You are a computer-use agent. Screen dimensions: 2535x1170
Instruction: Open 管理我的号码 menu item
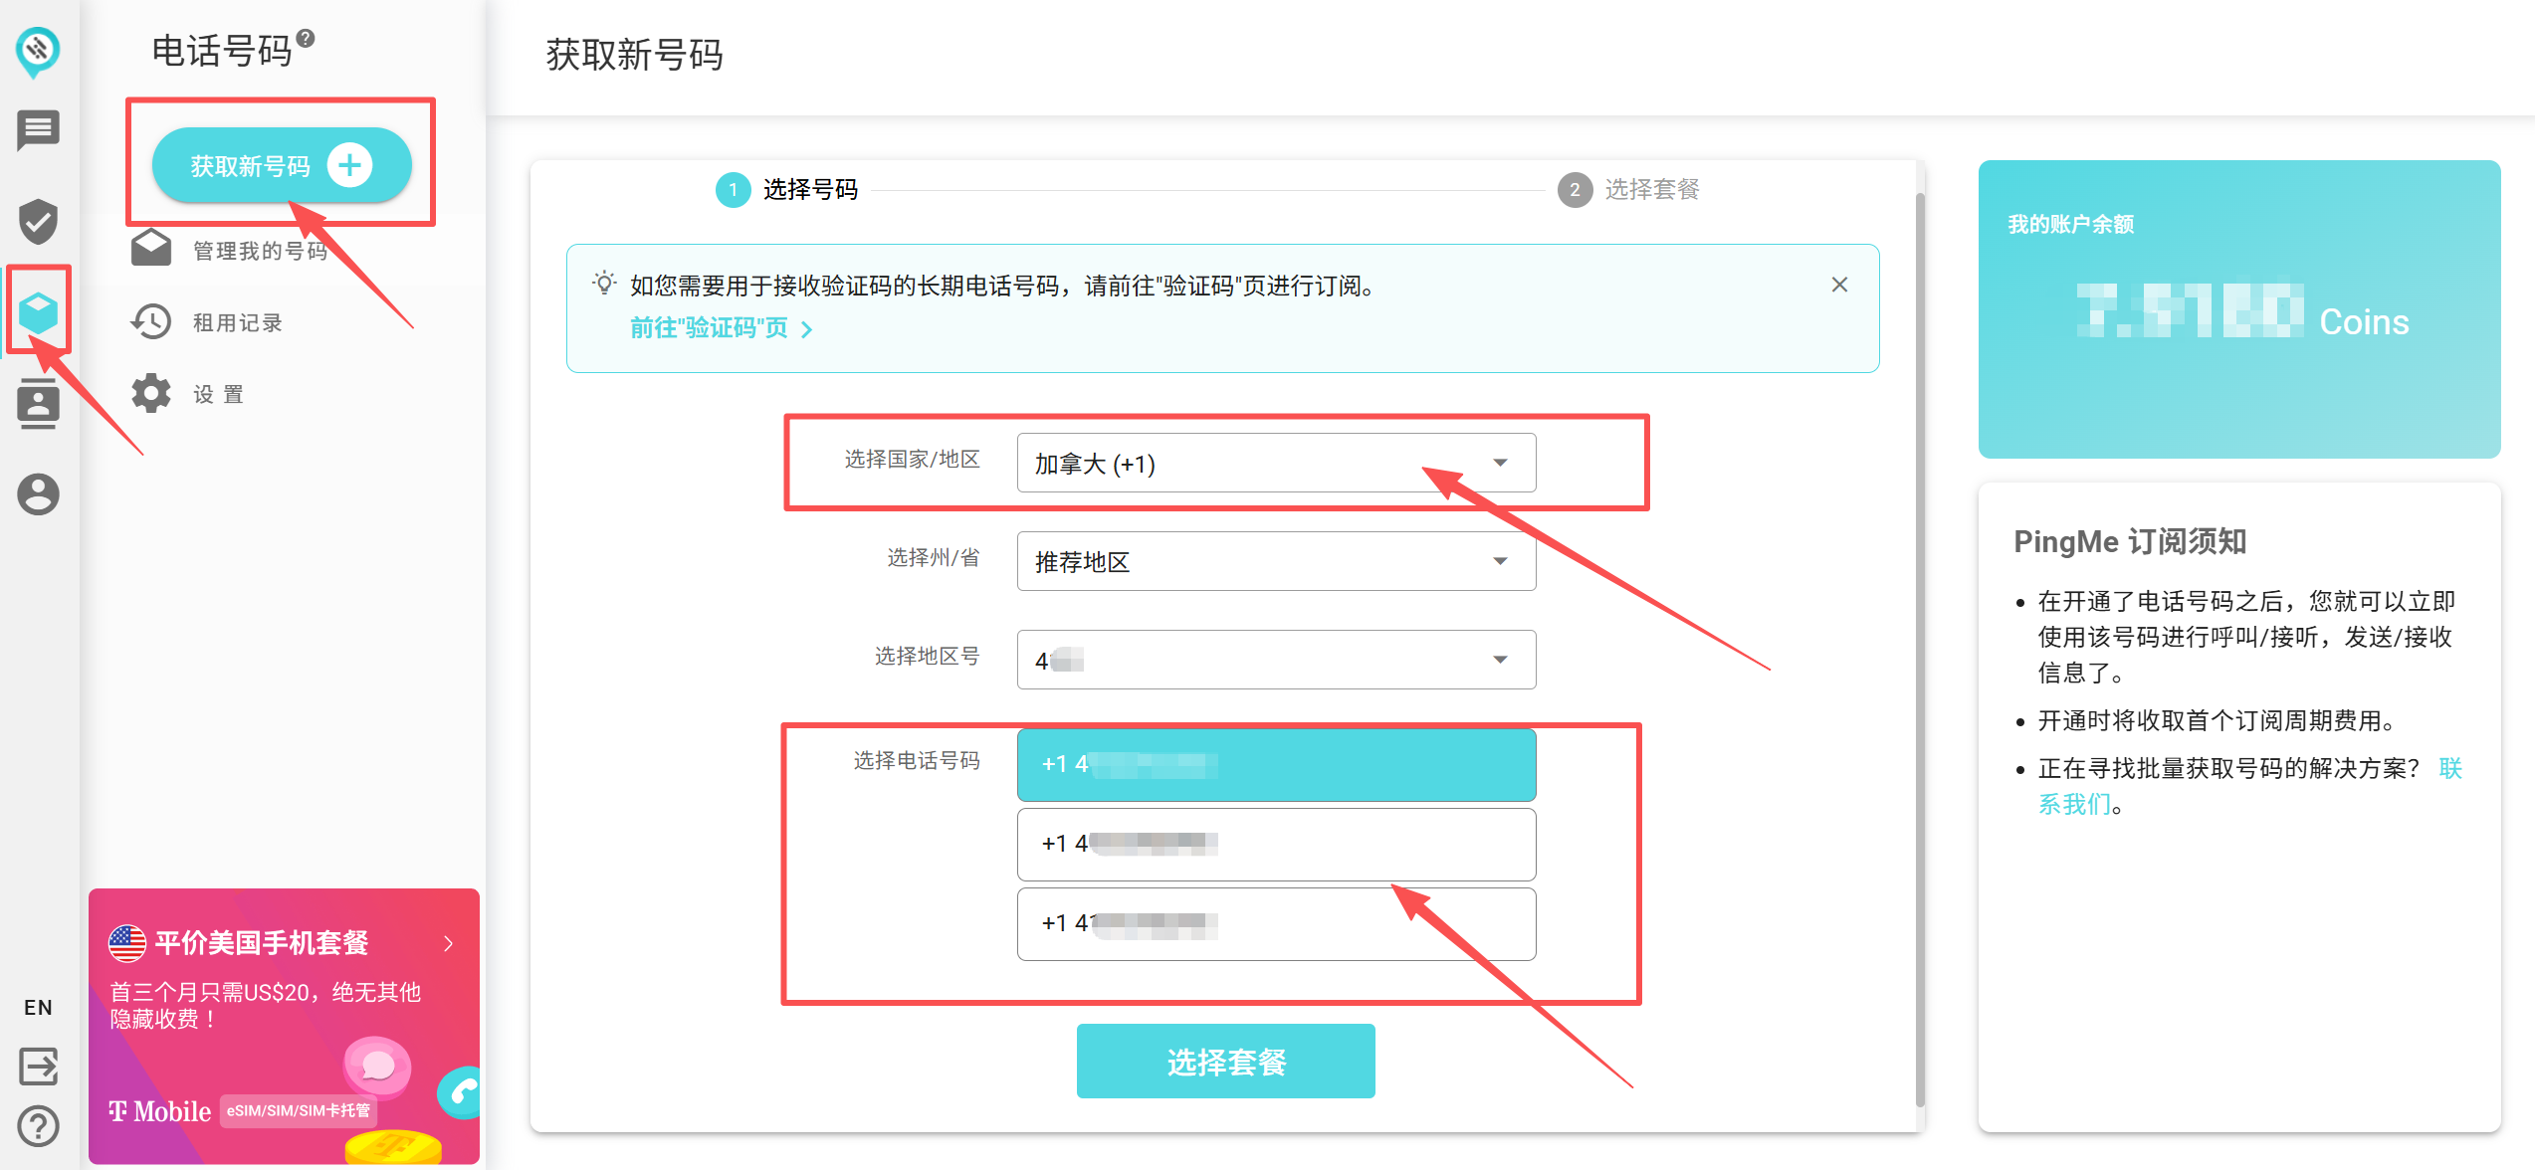click(x=260, y=251)
